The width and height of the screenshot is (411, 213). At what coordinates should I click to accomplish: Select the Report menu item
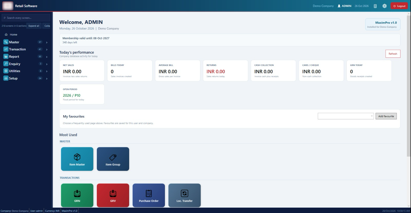[x=26, y=56]
